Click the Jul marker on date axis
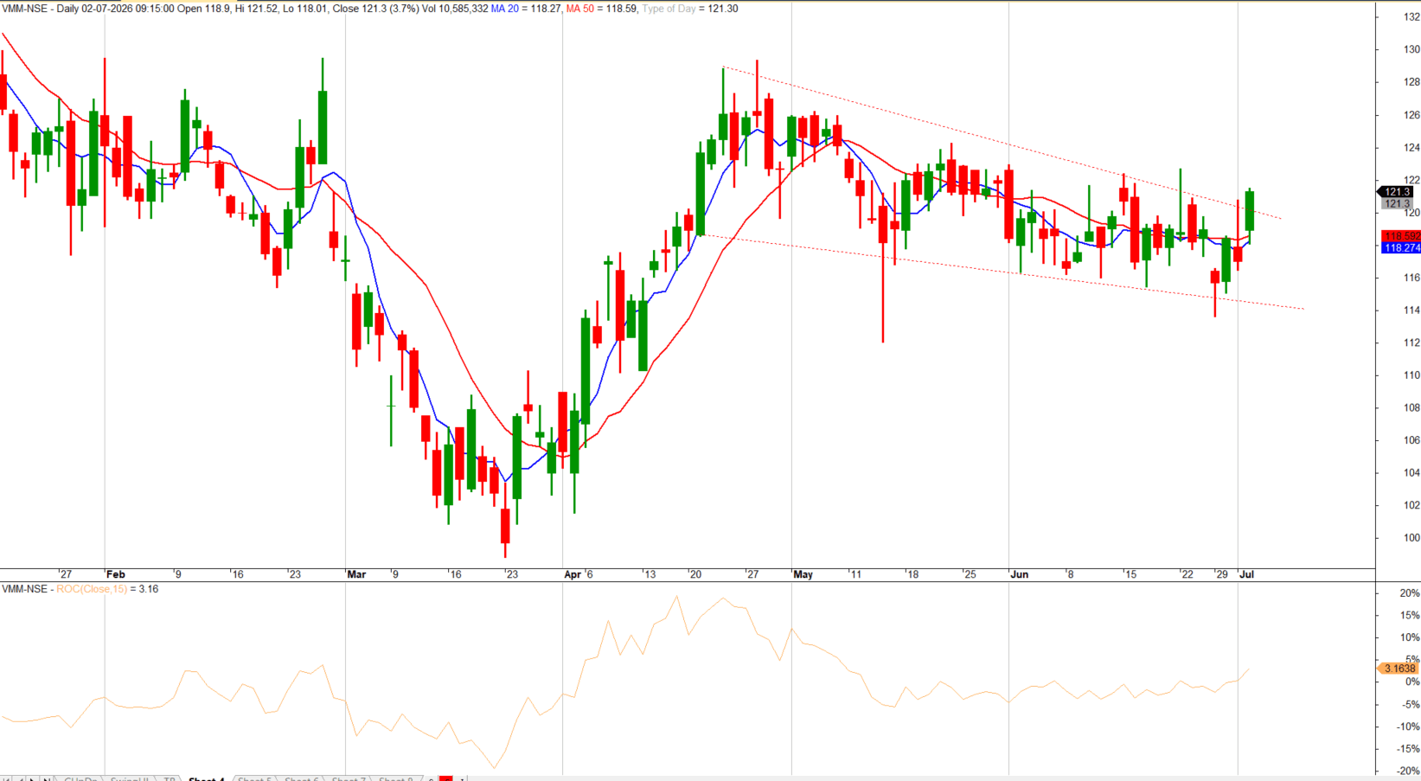 tap(1247, 574)
